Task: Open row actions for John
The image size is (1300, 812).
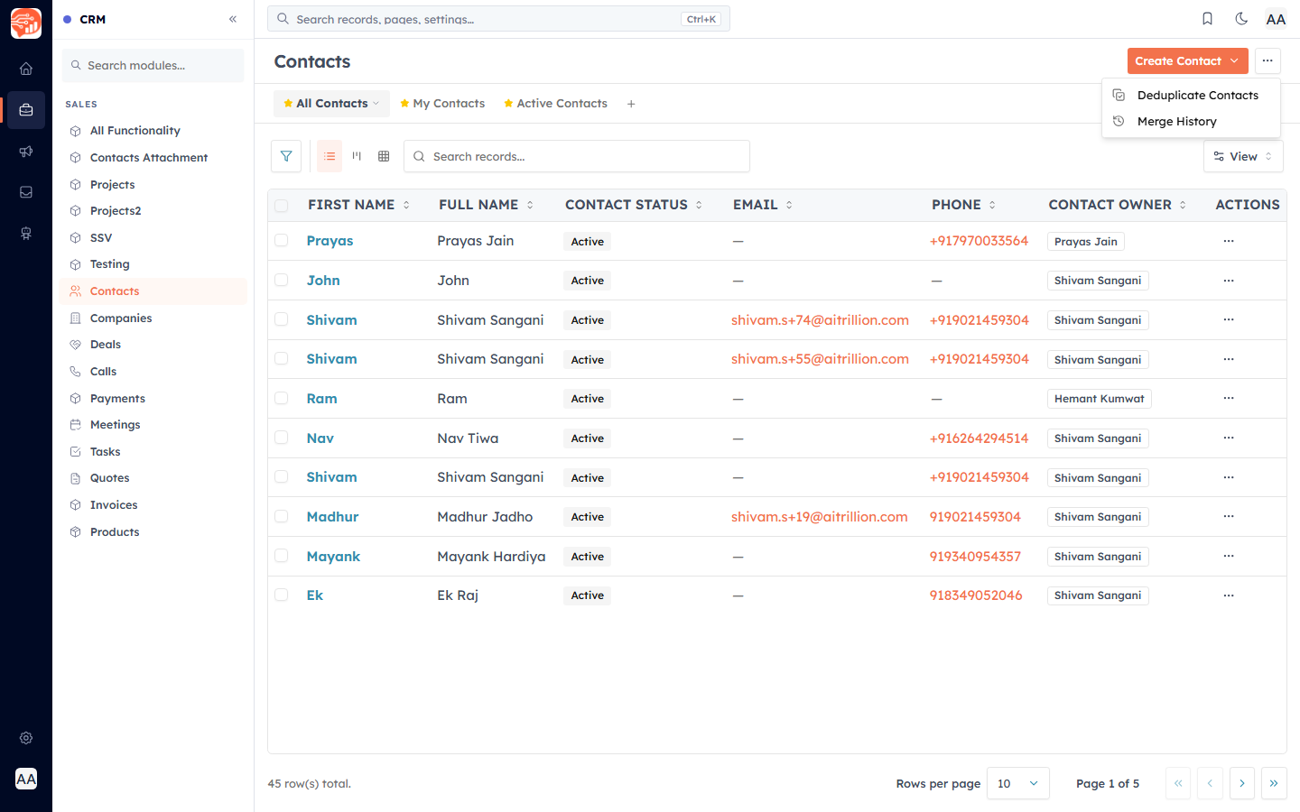Action: point(1229,281)
